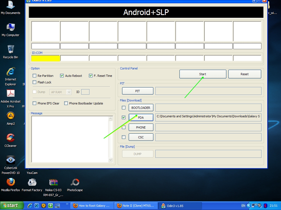The image size is (281, 210).
Task: Tick the CSC file checkbox
Action: pyautogui.click(x=124, y=137)
